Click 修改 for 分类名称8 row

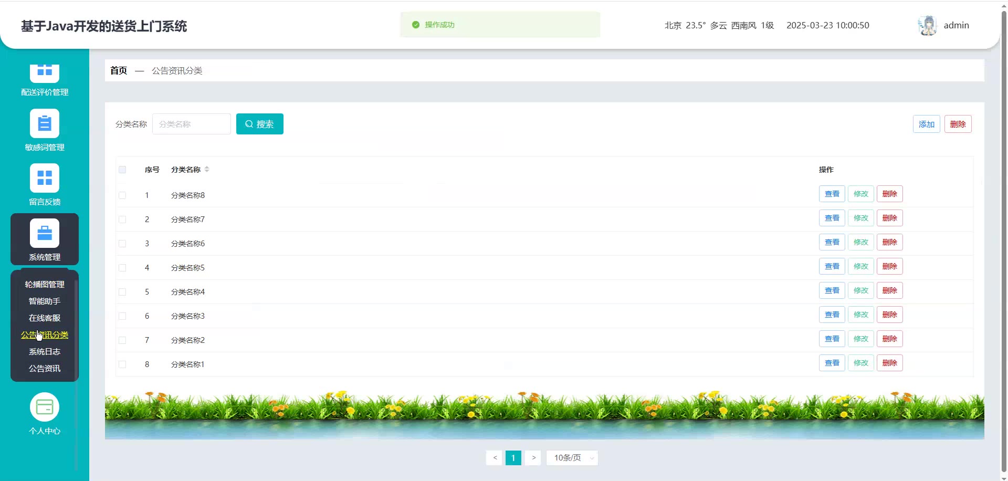861,194
